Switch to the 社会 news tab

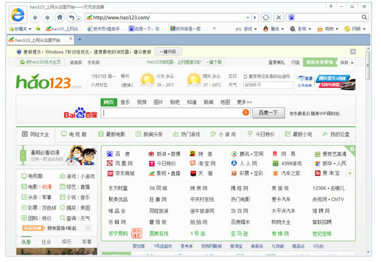[x=46, y=242]
